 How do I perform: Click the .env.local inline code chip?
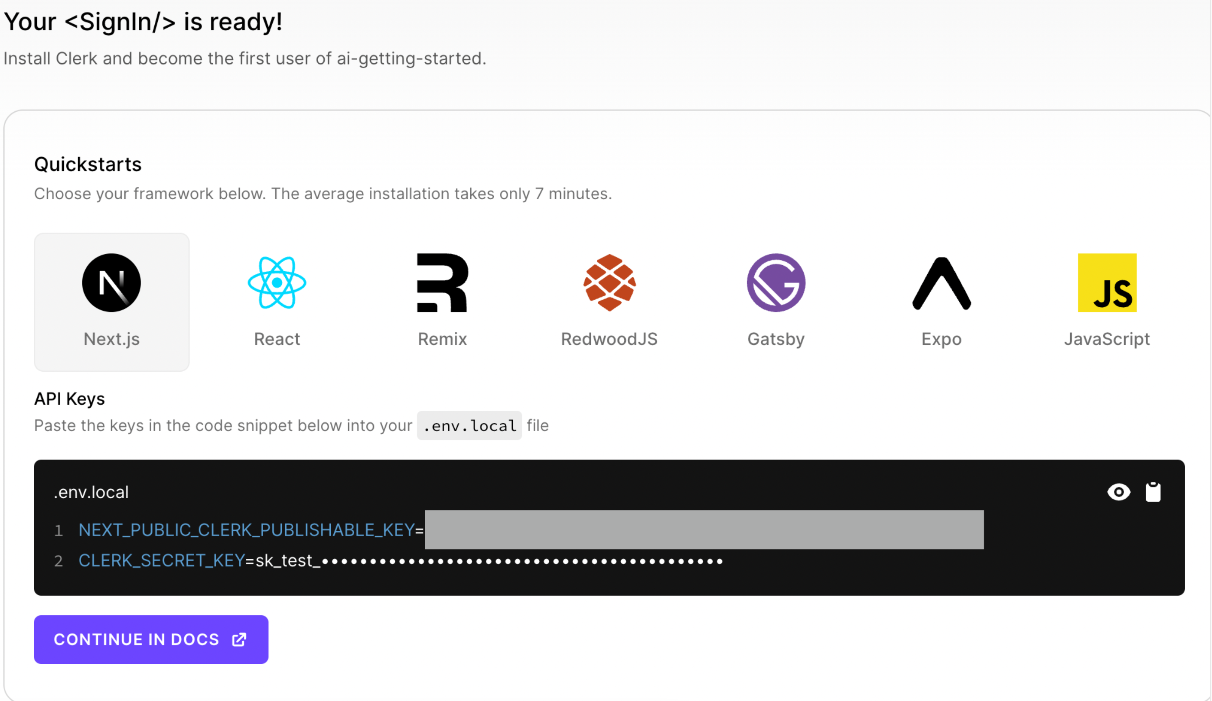tap(469, 425)
